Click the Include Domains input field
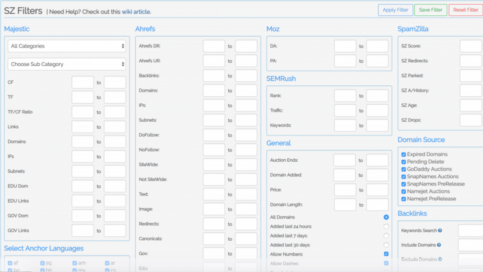 pyautogui.click(x=470, y=245)
